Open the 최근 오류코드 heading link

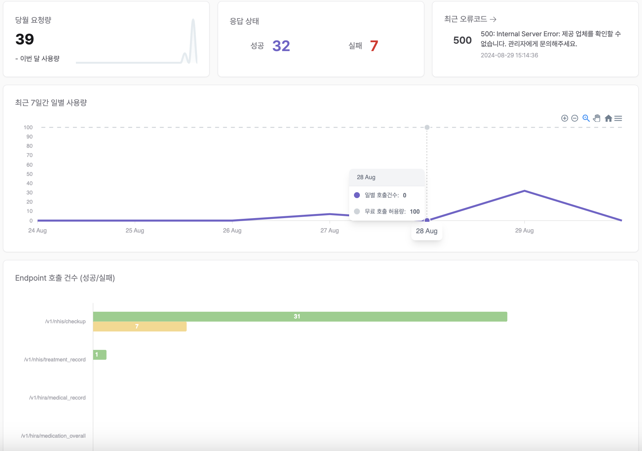[x=465, y=19]
